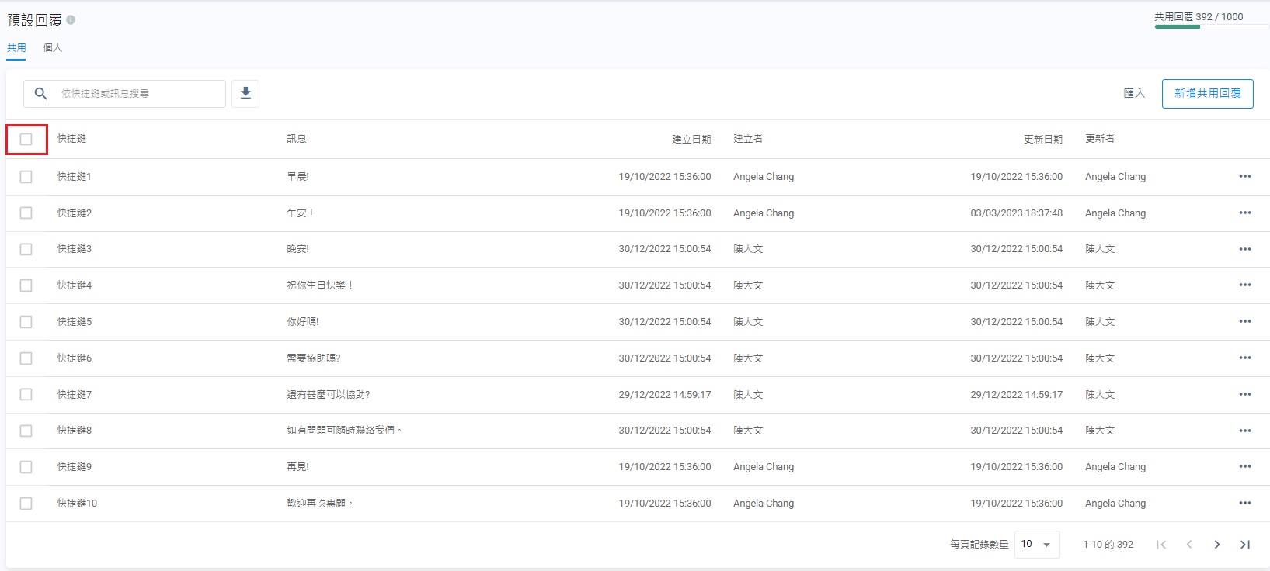Switch to the 個人 tab
Viewport: 1270px width, 571px height.
pos(52,48)
